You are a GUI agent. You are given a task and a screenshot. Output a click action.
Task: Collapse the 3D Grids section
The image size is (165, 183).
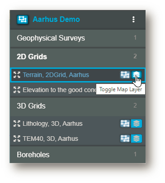(x=78, y=106)
